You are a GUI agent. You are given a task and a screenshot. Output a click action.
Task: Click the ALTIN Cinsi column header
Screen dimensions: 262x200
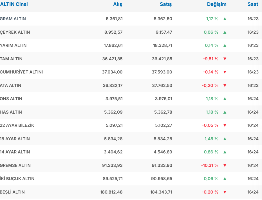click(x=14, y=4)
